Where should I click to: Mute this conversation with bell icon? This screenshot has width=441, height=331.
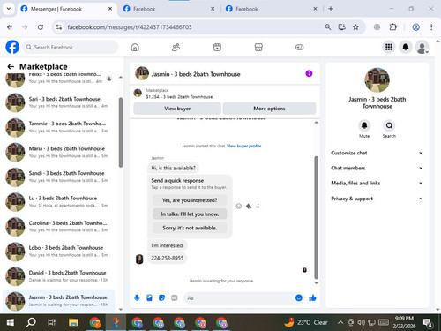pos(364,125)
